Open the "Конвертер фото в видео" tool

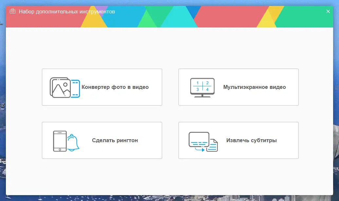coord(102,87)
